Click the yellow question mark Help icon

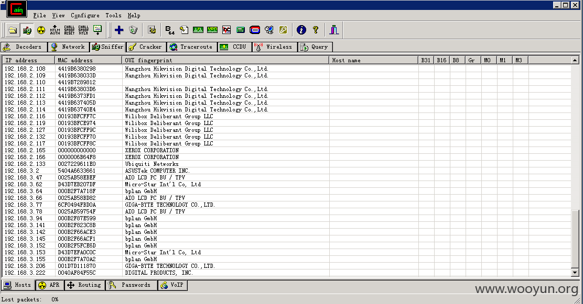(x=315, y=30)
